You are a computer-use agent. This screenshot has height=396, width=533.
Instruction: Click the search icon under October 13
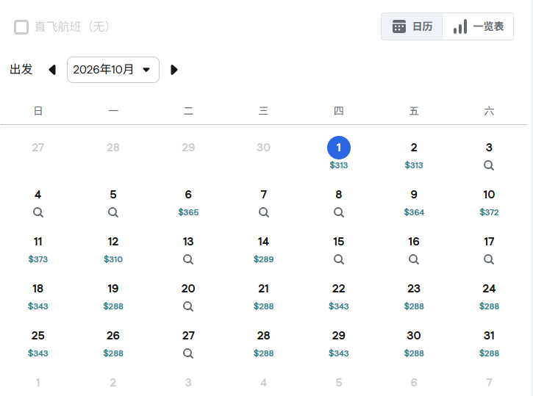click(188, 259)
